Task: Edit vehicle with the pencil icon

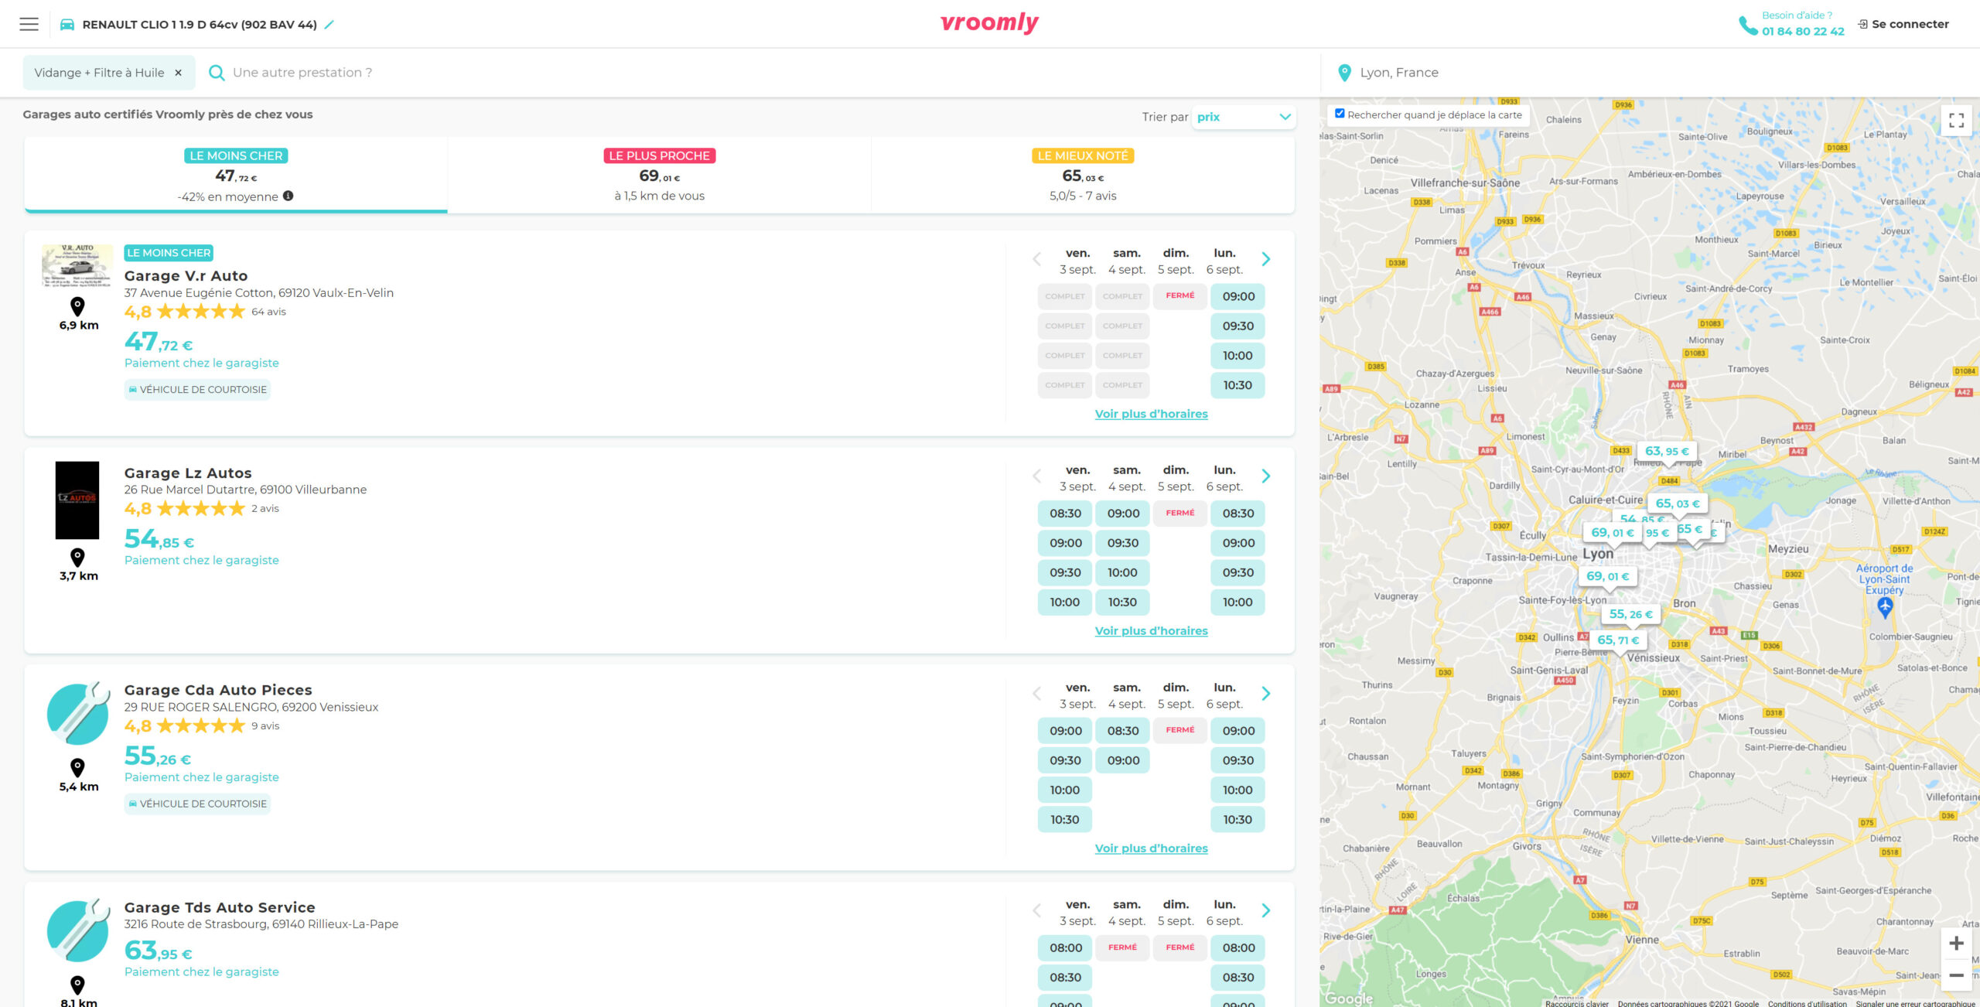Action: (x=329, y=24)
